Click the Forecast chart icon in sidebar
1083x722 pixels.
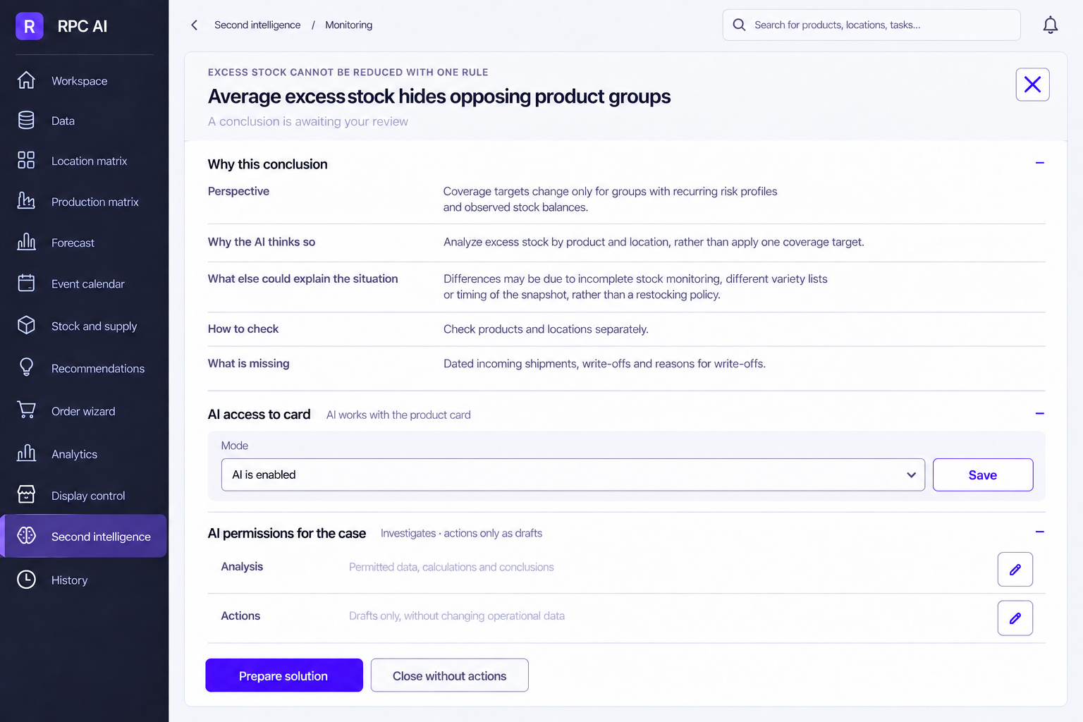click(x=26, y=242)
